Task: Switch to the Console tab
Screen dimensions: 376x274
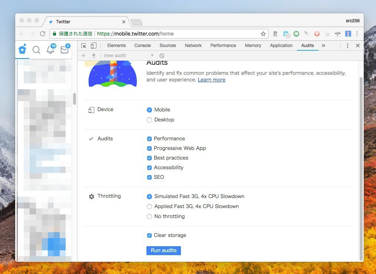Action: [x=142, y=46]
